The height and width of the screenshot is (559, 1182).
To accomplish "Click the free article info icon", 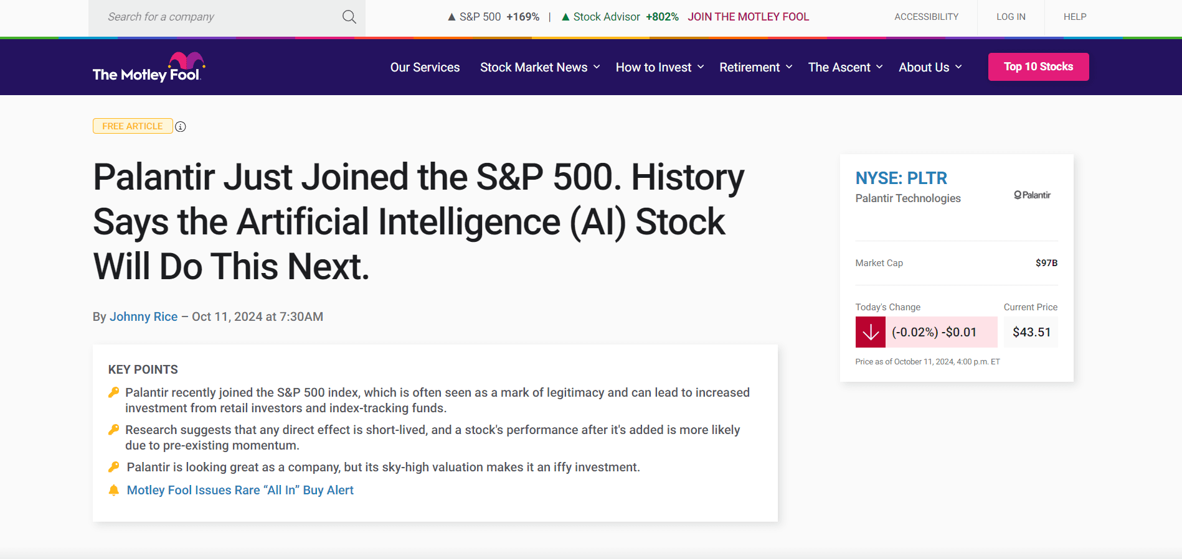I will [x=181, y=127].
